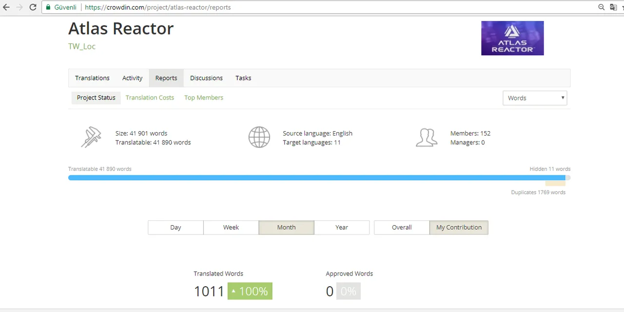Click the 'Güvenli' secure label
Screen dimensions: 624x312
(x=65, y=7)
